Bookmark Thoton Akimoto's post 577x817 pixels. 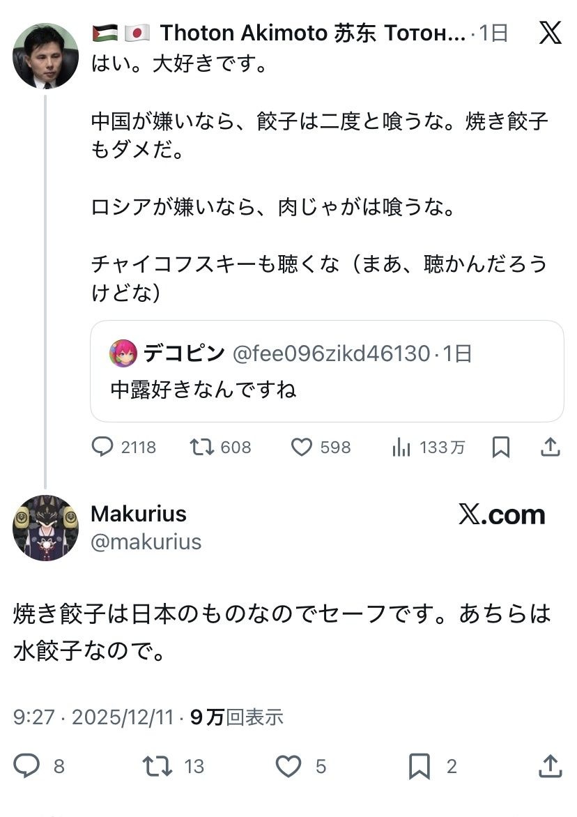(x=500, y=447)
